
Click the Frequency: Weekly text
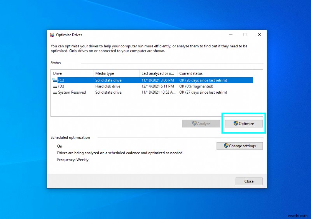click(73, 160)
